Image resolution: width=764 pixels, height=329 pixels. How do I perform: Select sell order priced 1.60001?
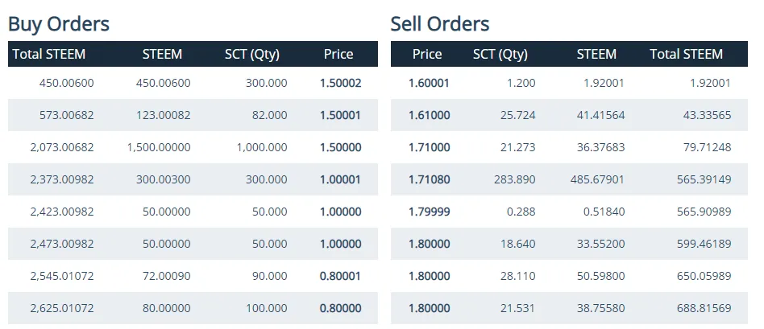(569, 83)
